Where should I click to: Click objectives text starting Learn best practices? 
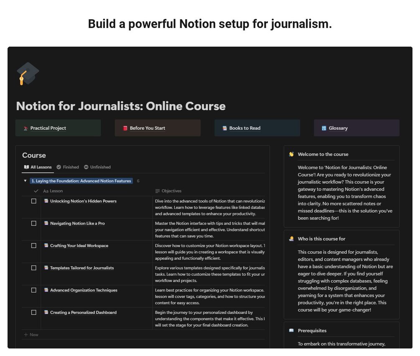pos(210,297)
